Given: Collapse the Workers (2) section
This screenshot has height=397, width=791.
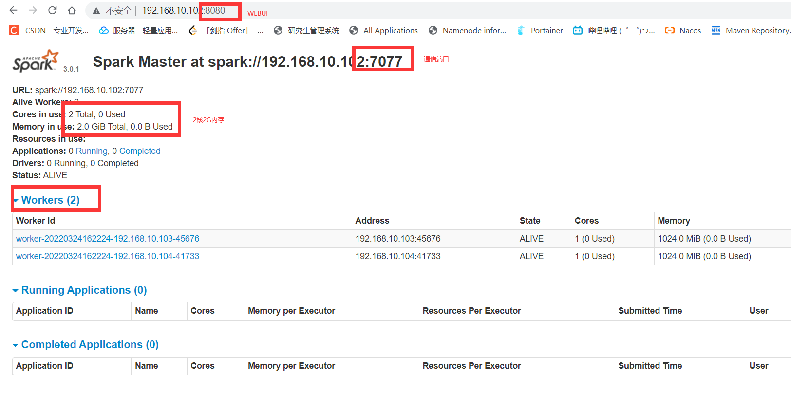Looking at the screenshot, I should 46,200.
